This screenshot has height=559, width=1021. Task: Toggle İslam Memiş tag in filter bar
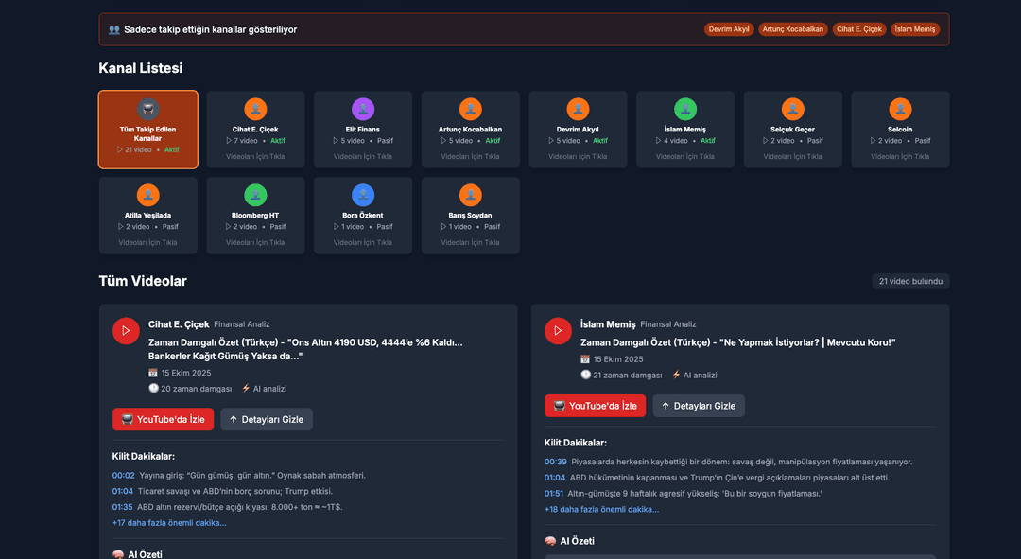tap(914, 29)
